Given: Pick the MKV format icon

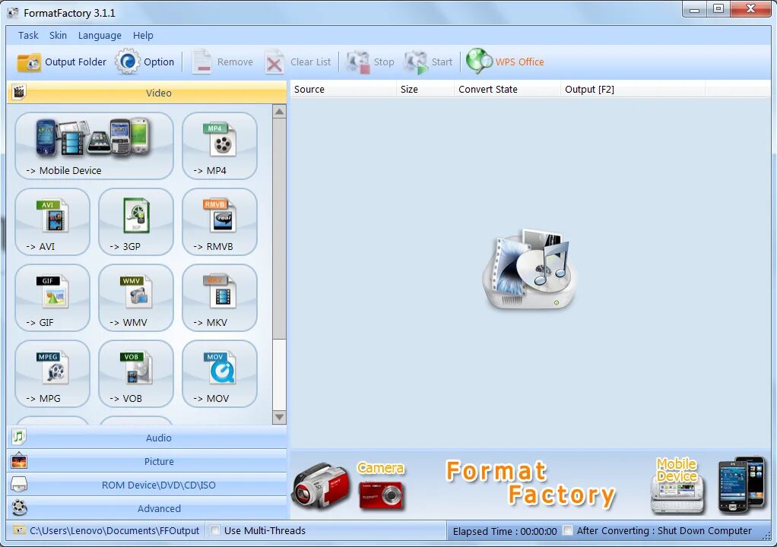Looking at the screenshot, I should [x=220, y=298].
